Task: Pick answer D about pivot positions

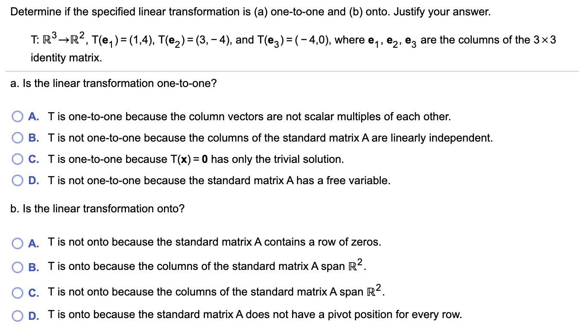Action: (x=18, y=315)
